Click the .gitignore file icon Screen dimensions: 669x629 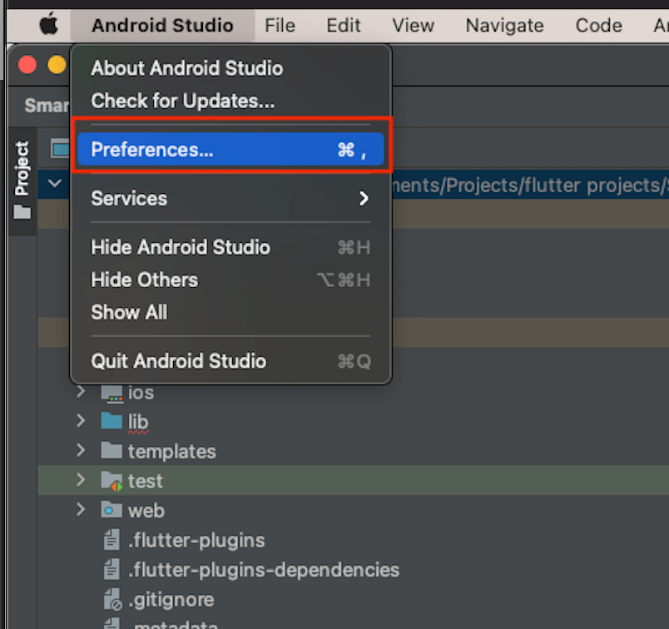[x=111, y=599]
